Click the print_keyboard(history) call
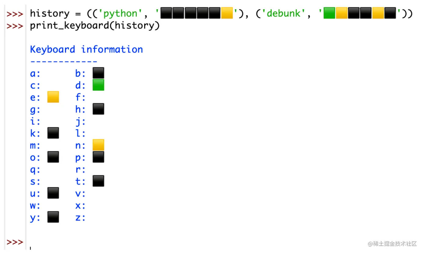The width and height of the screenshot is (424, 254). (95, 26)
